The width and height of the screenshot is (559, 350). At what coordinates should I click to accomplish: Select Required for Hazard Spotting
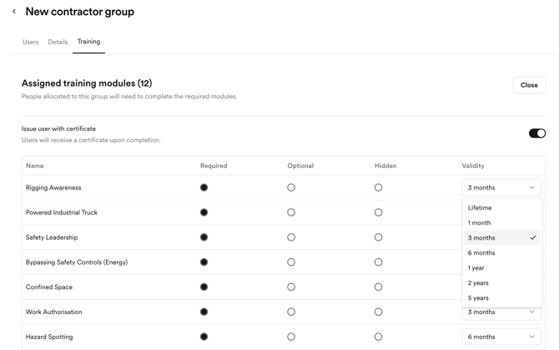pyautogui.click(x=204, y=337)
